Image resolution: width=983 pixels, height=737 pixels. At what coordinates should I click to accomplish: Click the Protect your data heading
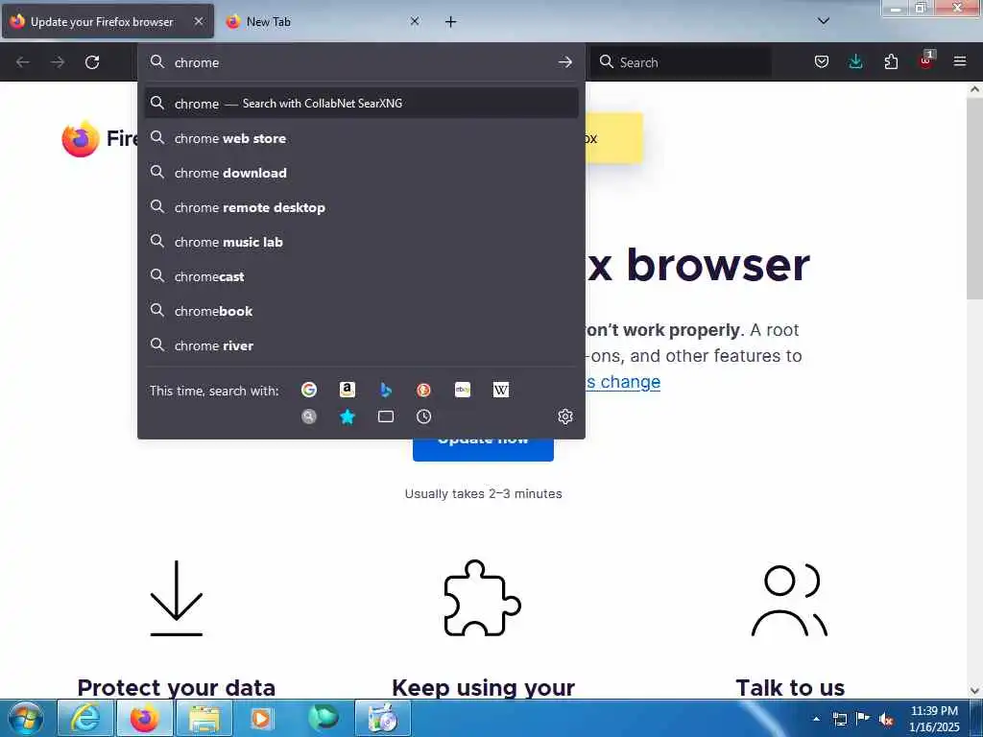[177, 687]
